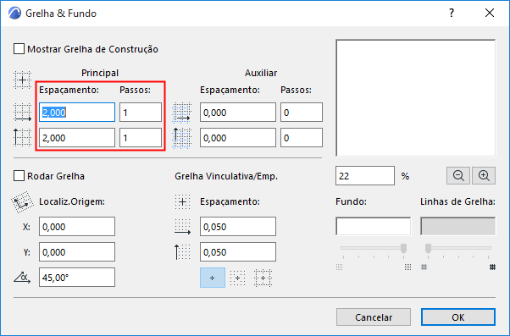510x336 pixels.
Task: Click the dense grid icon under Fundo slider
Action: 407,267
